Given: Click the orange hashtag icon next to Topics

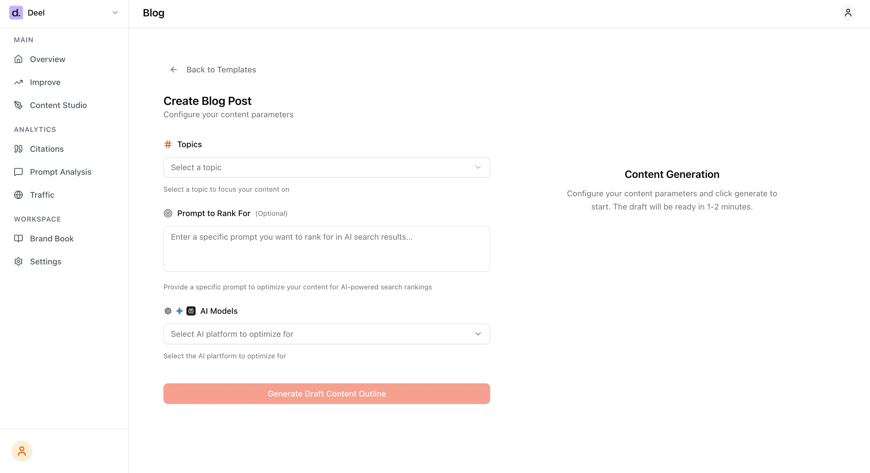Looking at the screenshot, I should (x=168, y=144).
